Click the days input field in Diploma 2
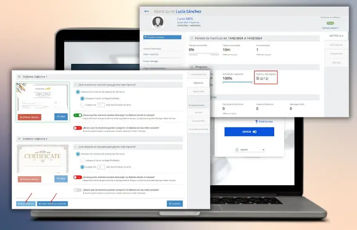The height and width of the screenshot is (230, 357). pyautogui.click(x=101, y=167)
